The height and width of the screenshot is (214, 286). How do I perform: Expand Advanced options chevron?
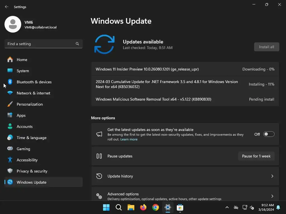click(272, 196)
